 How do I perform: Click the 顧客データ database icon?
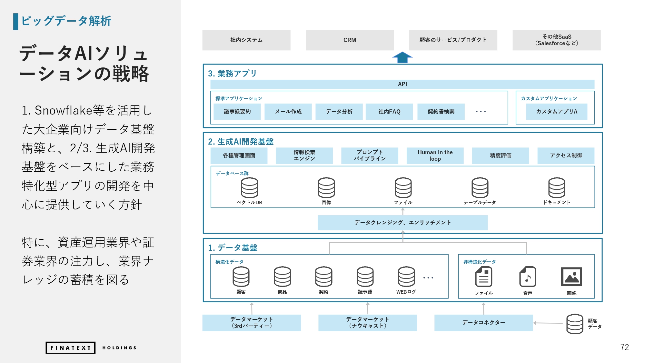pyautogui.click(x=575, y=324)
